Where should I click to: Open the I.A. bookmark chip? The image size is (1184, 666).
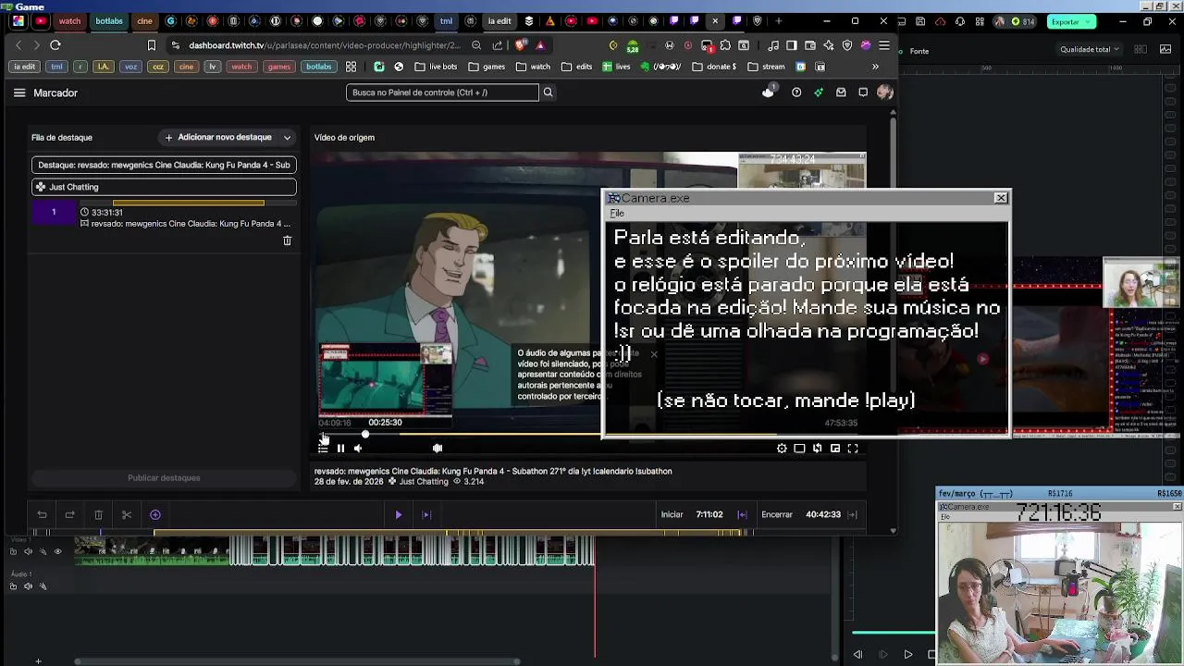point(104,67)
